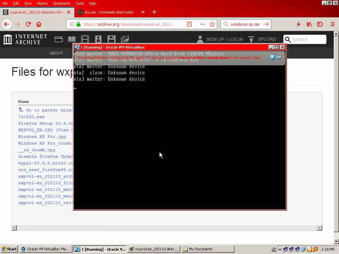This screenshot has width=339, height=254.
Task: Bookmark this page with the star icon
Action: [x=212, y=24]
